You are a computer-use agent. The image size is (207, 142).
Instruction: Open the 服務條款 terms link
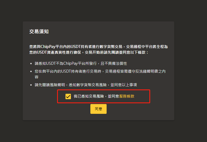(127, 96)
